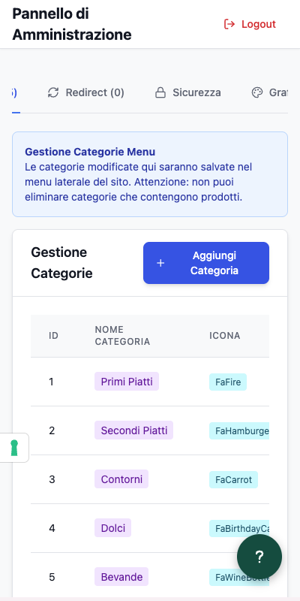Click the Contorni category label
The image size is (300, 601).
pos(121,479)
